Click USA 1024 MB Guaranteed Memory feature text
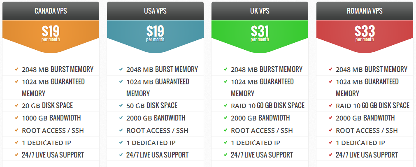 pyautogui.click(x=157, y=87)
